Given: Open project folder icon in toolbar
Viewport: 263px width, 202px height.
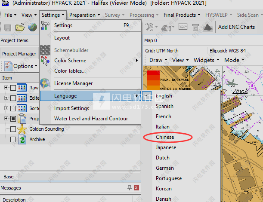Looking at the screenshot, I should pyautogui.click(x=20, y=28).
